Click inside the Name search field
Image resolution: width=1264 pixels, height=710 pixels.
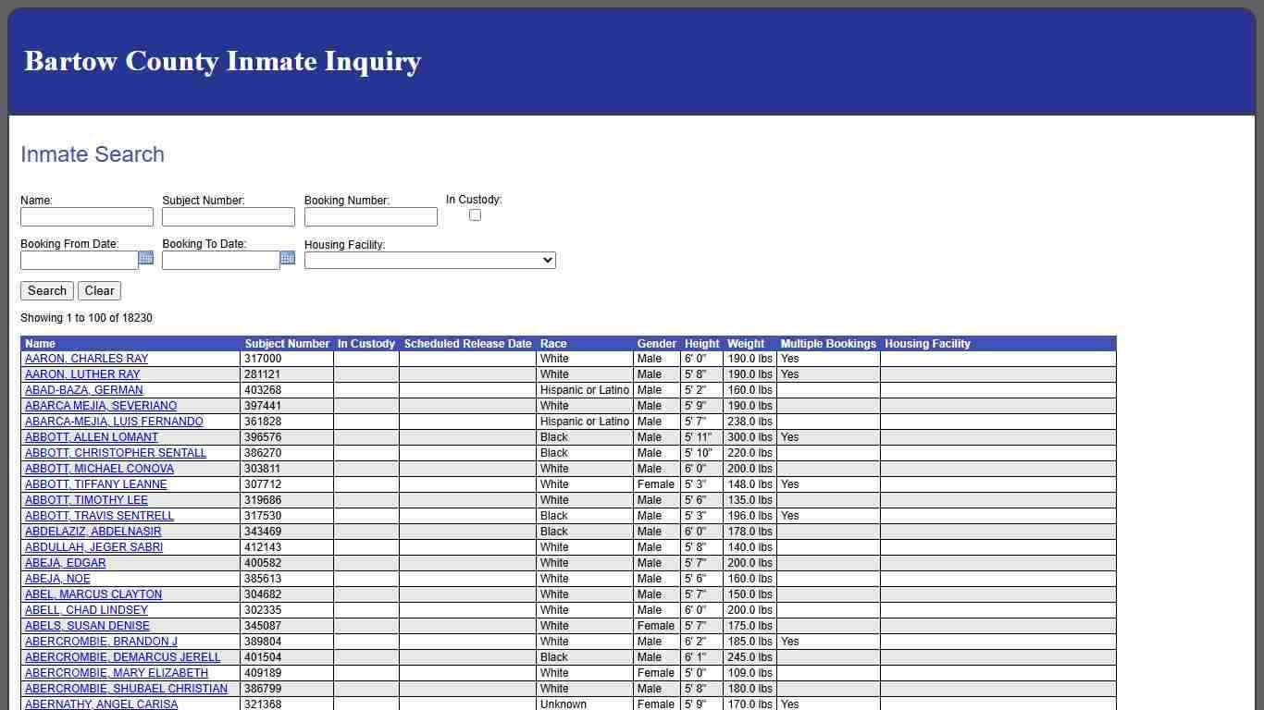coord(86,216)
